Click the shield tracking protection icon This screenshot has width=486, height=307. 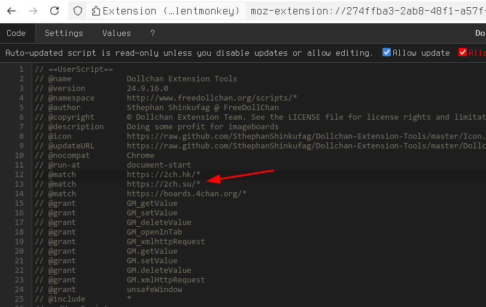click(77, 11)
